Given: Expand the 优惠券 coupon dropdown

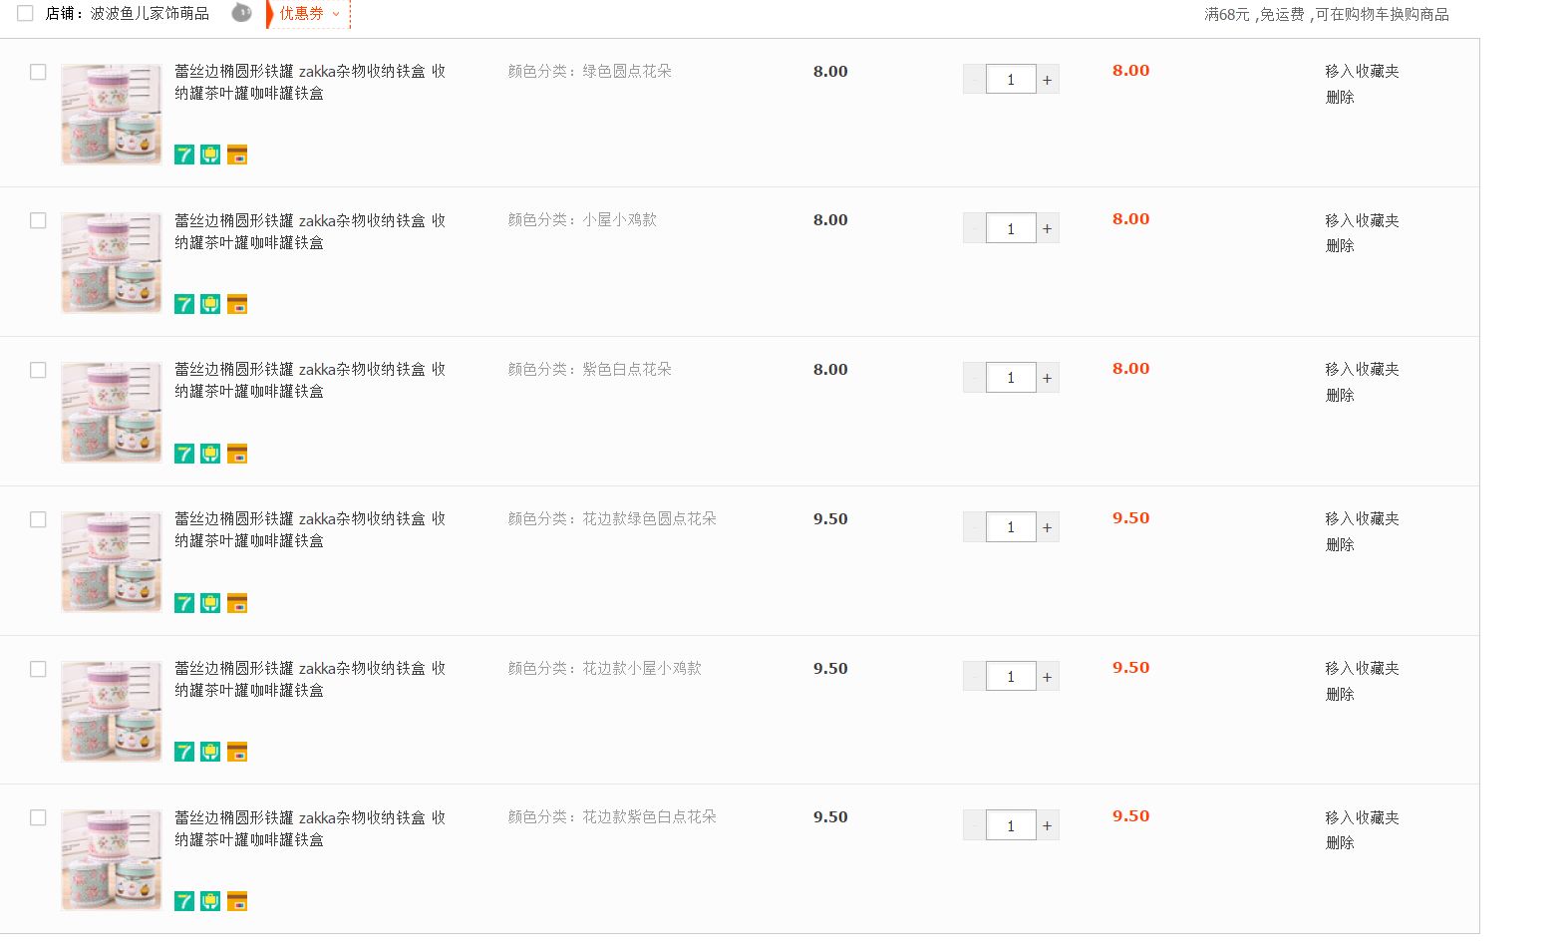Looking at the screenshot, I should pos(309,14).
